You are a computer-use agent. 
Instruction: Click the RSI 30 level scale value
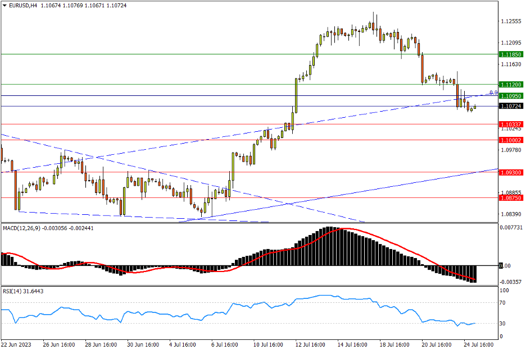pyautogui.click(x=504, y=324)
